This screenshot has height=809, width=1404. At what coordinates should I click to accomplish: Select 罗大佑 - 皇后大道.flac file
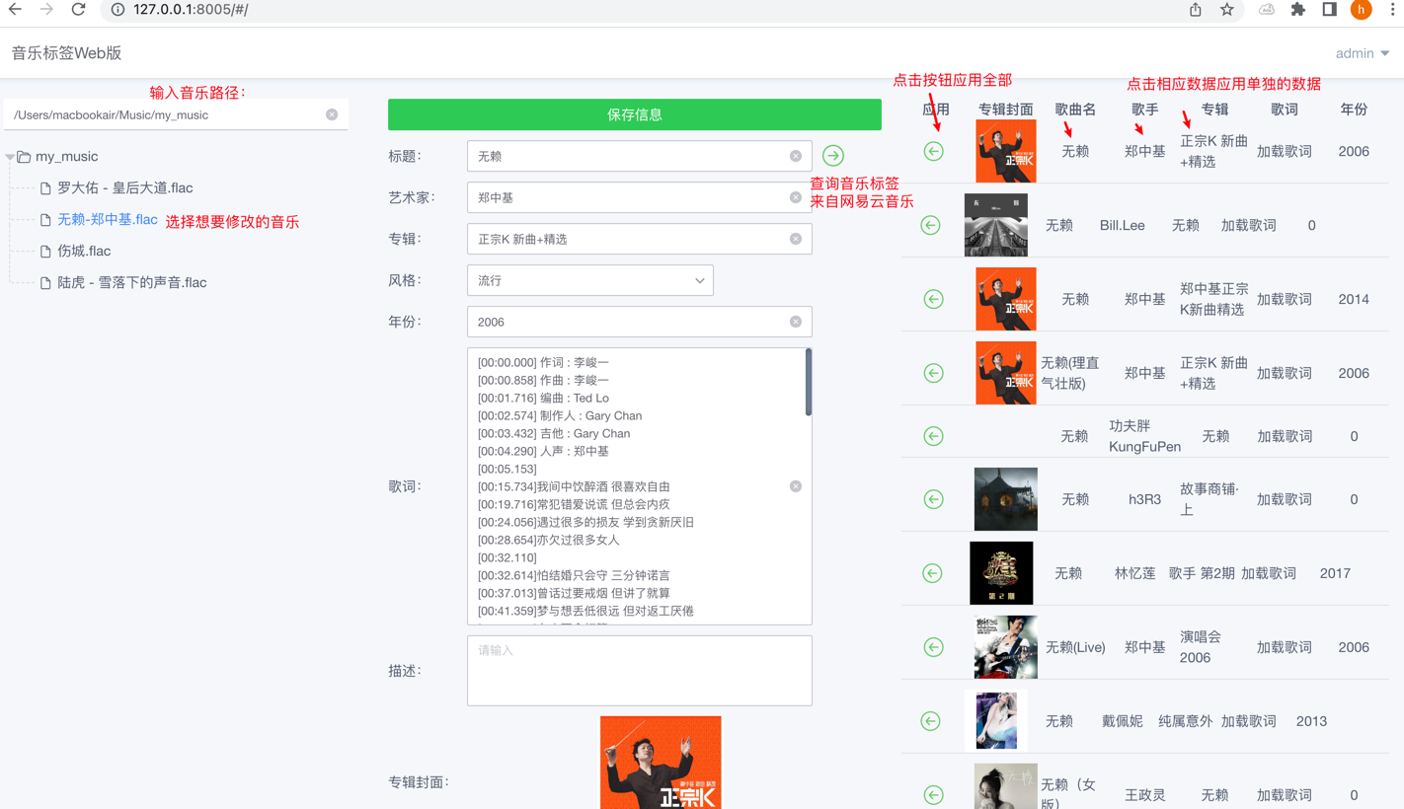pos(124,187)
